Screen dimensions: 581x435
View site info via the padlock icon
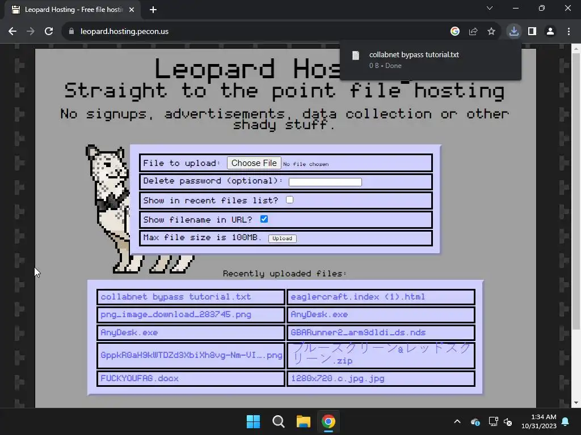click(71, 32)
